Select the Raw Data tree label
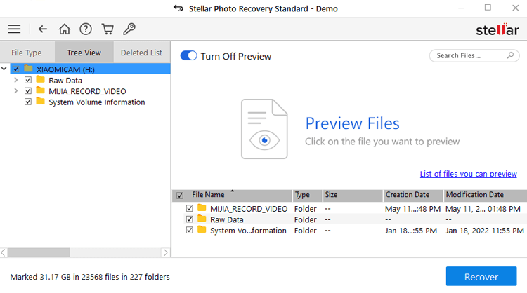 [65, 81]
